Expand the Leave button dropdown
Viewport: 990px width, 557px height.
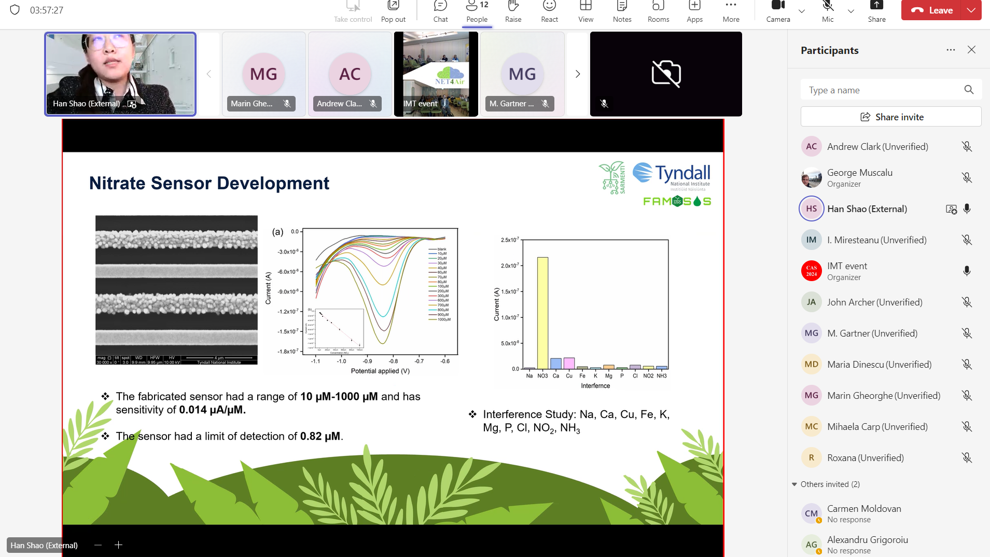(971, 10)
